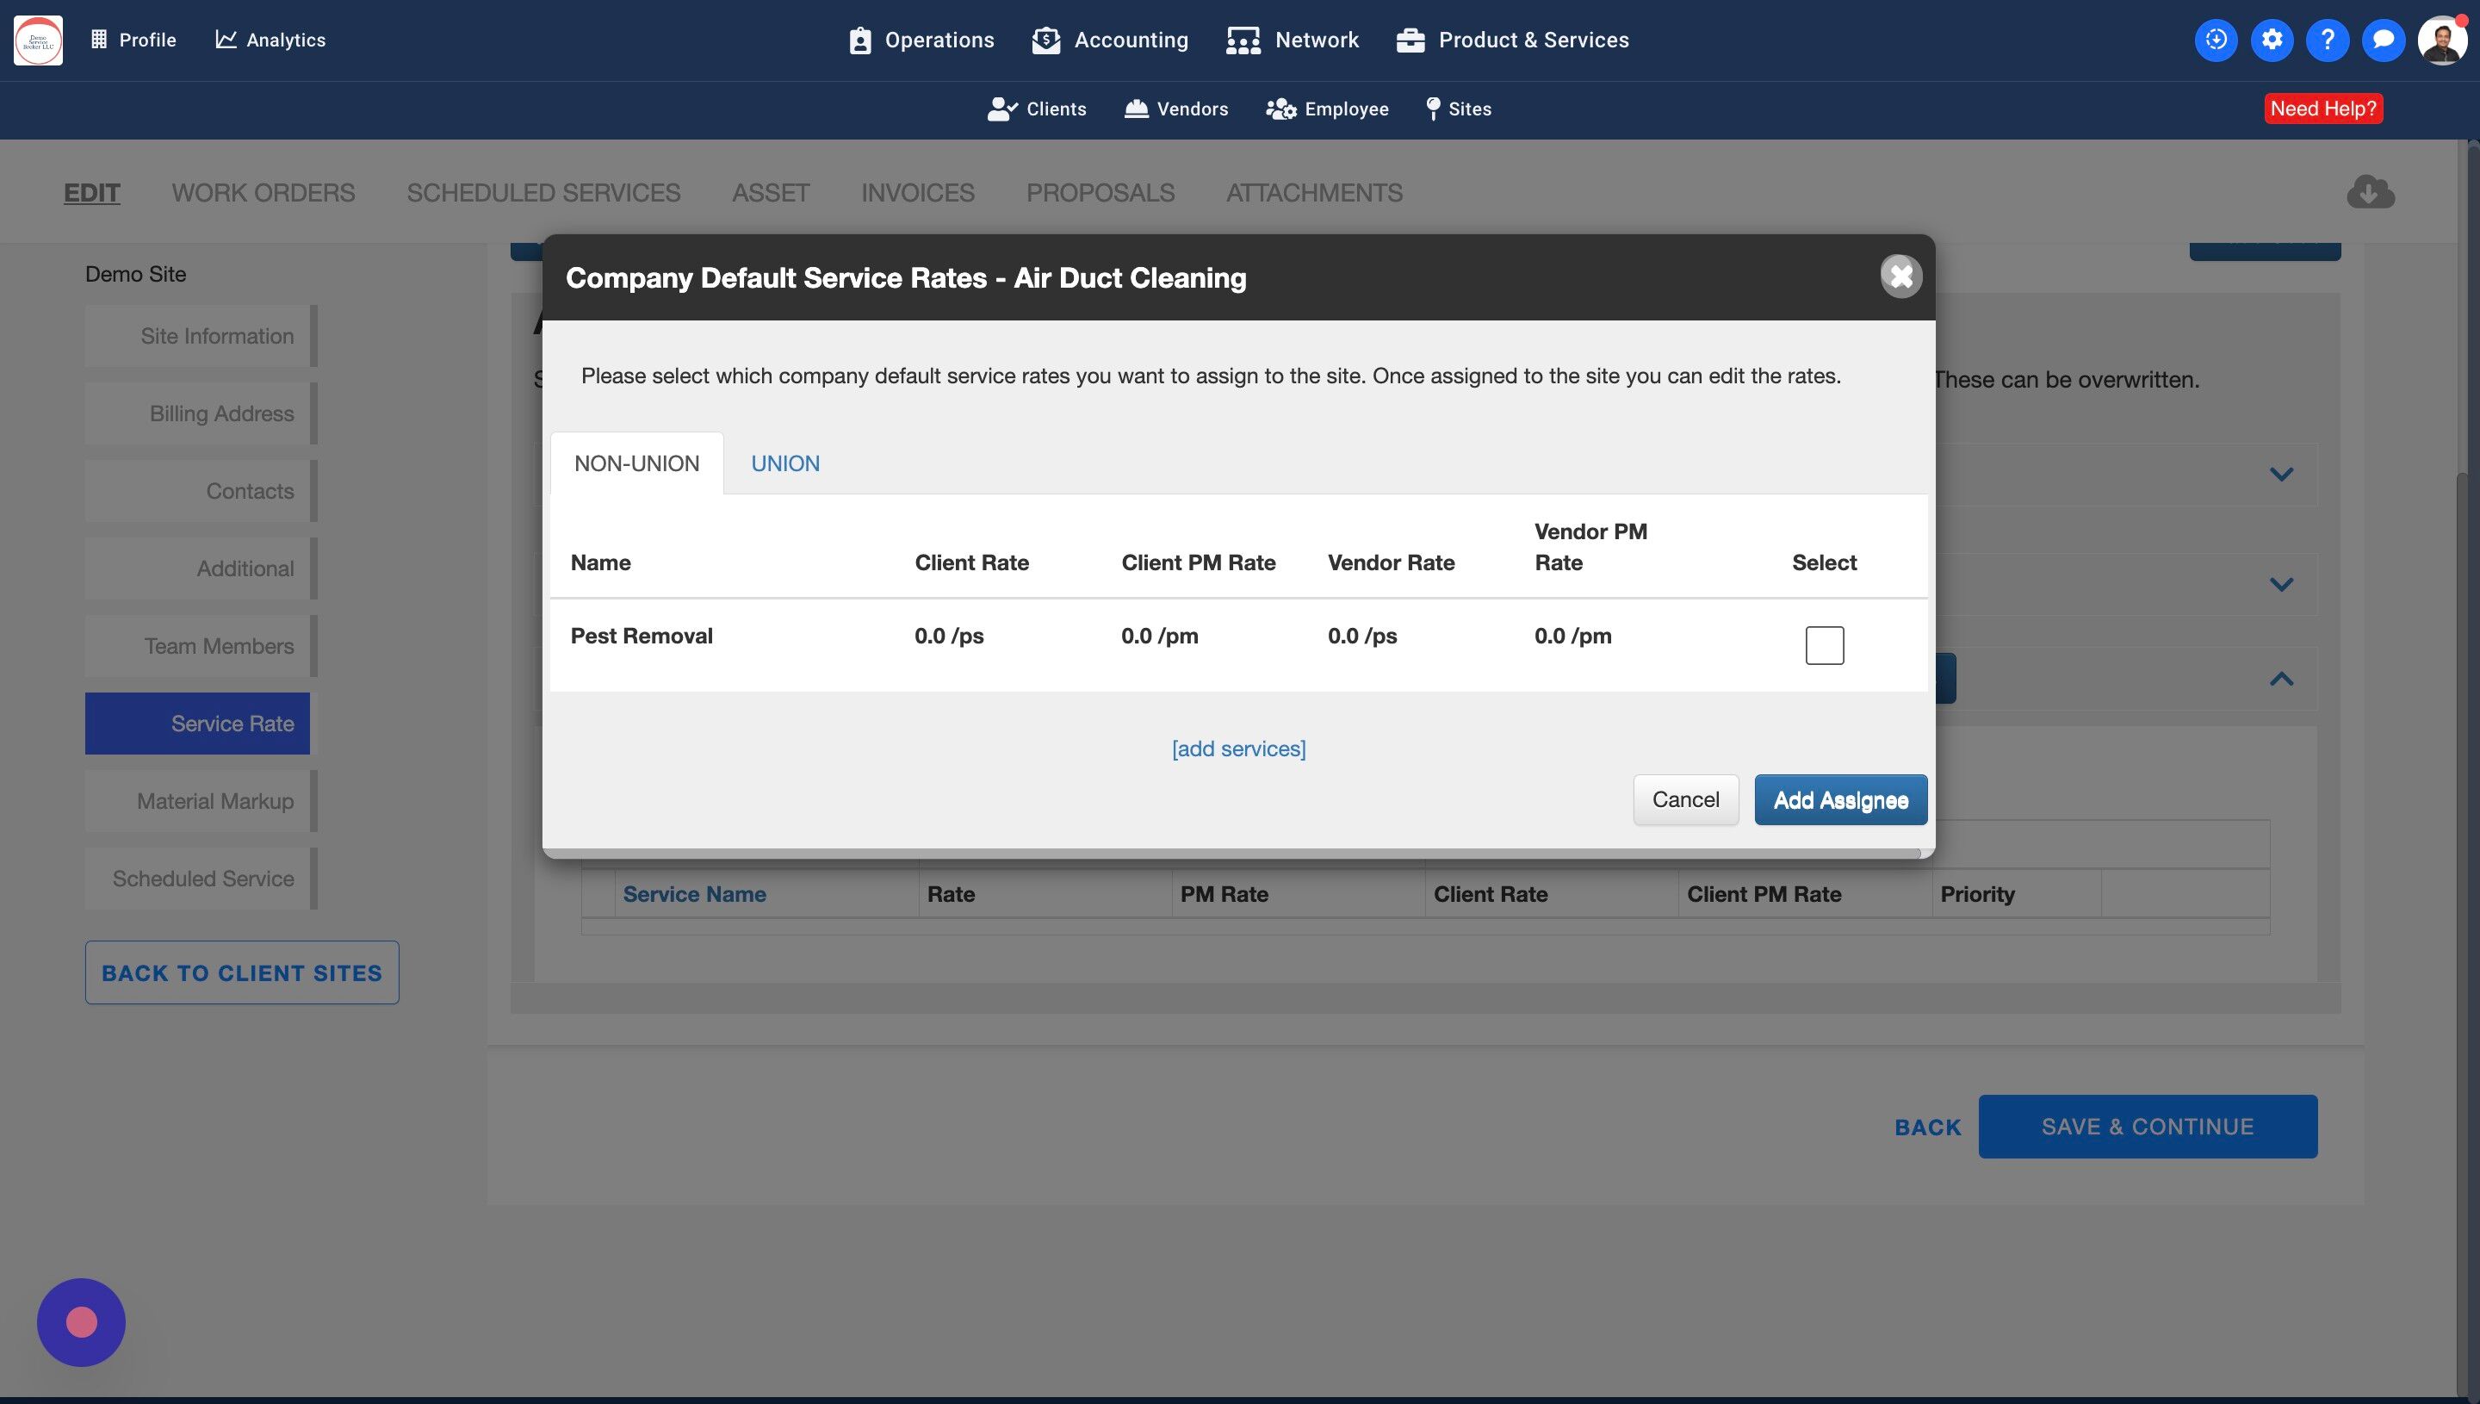2480x1404 pixels.
Task: Click the settings gear icon
Action: pyautogui.click(x=2272, y=40)
